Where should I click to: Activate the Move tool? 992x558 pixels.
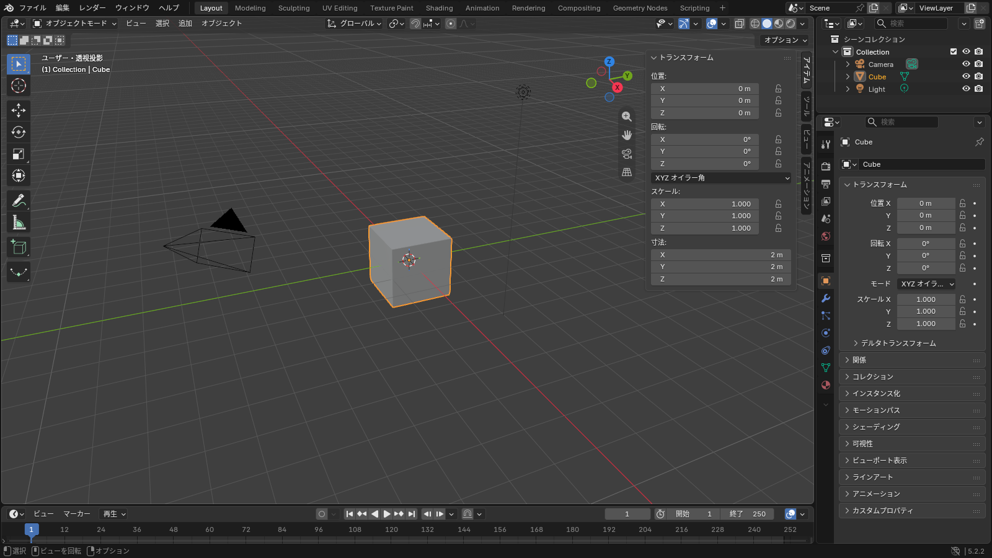pos(19,110)
